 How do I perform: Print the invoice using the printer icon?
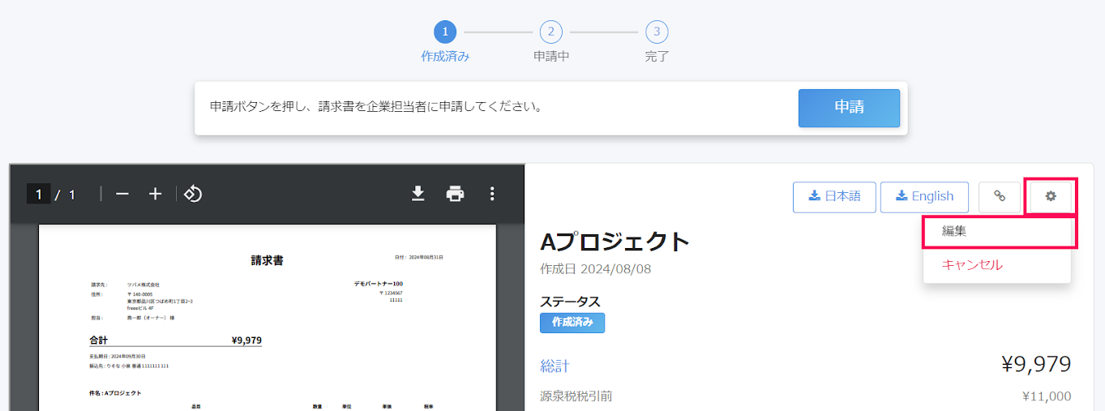[456, 194]
